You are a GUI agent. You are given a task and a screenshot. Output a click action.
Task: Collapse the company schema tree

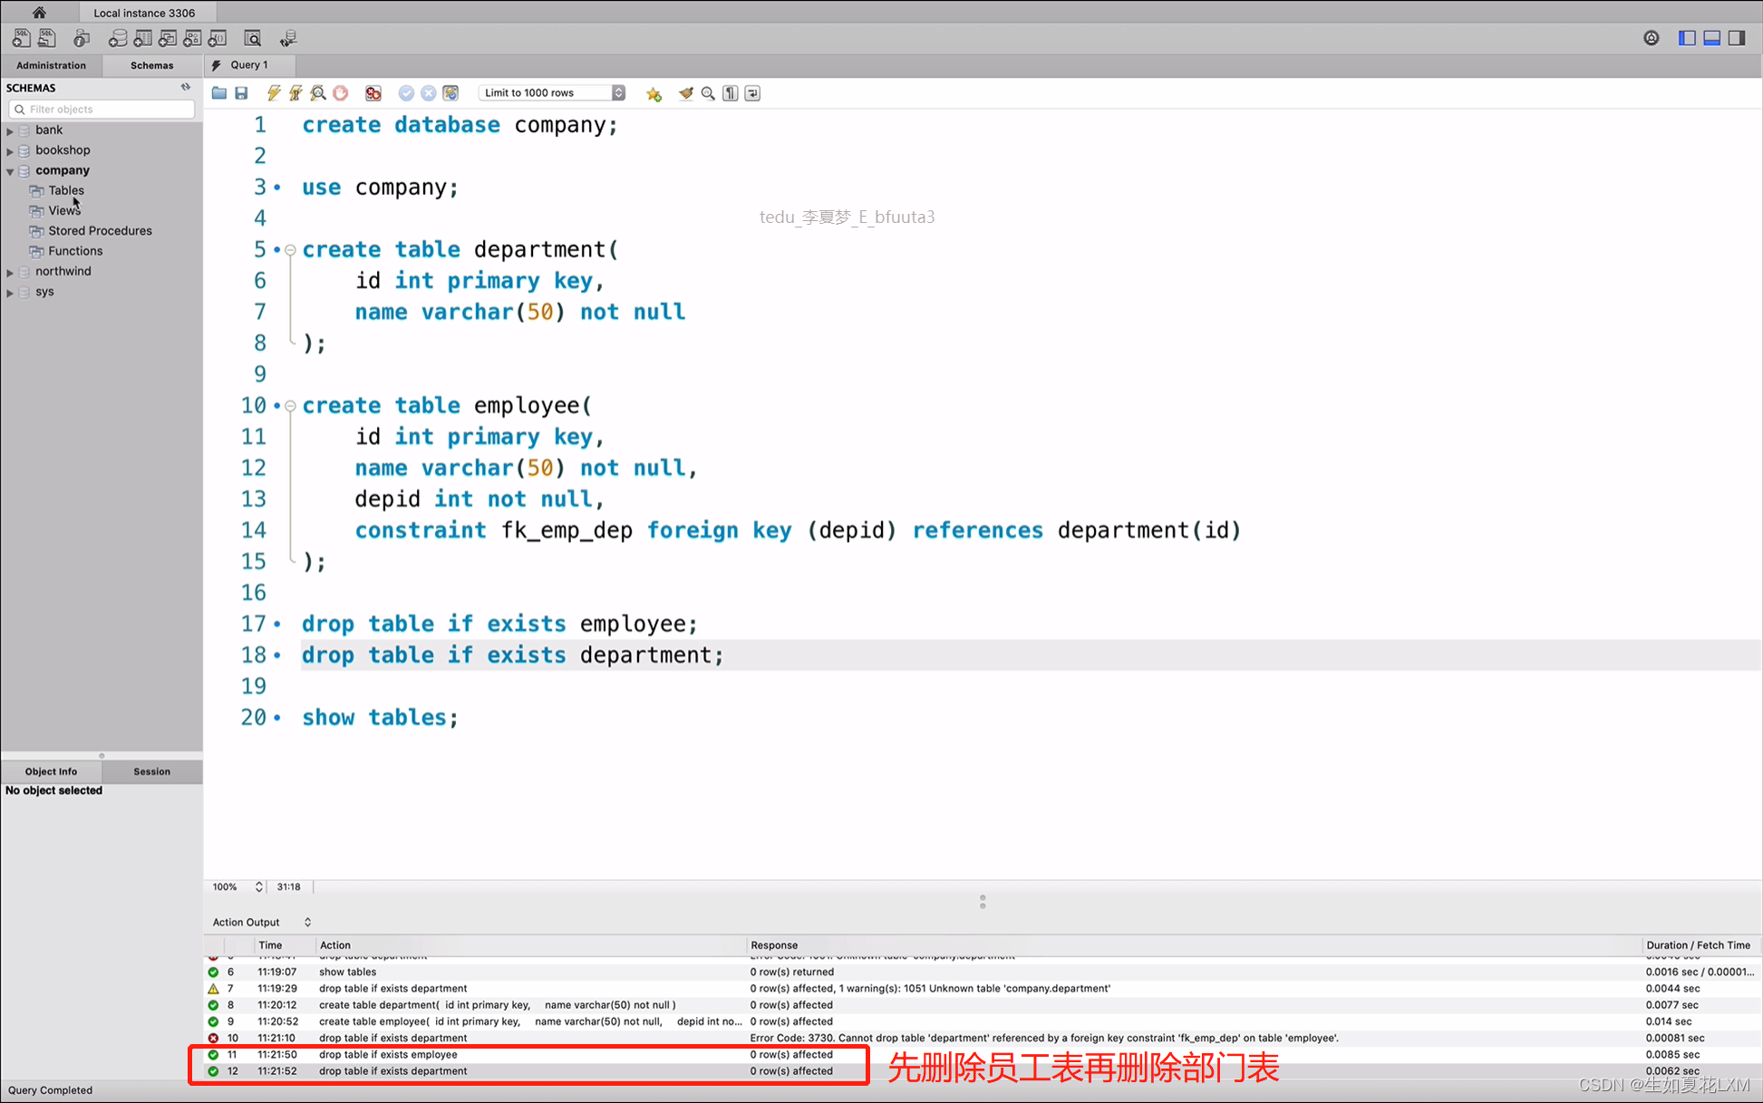tap(10, 170)
